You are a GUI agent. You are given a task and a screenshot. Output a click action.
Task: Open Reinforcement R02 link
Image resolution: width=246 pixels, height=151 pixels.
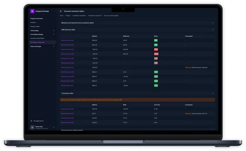pos(68,45)
